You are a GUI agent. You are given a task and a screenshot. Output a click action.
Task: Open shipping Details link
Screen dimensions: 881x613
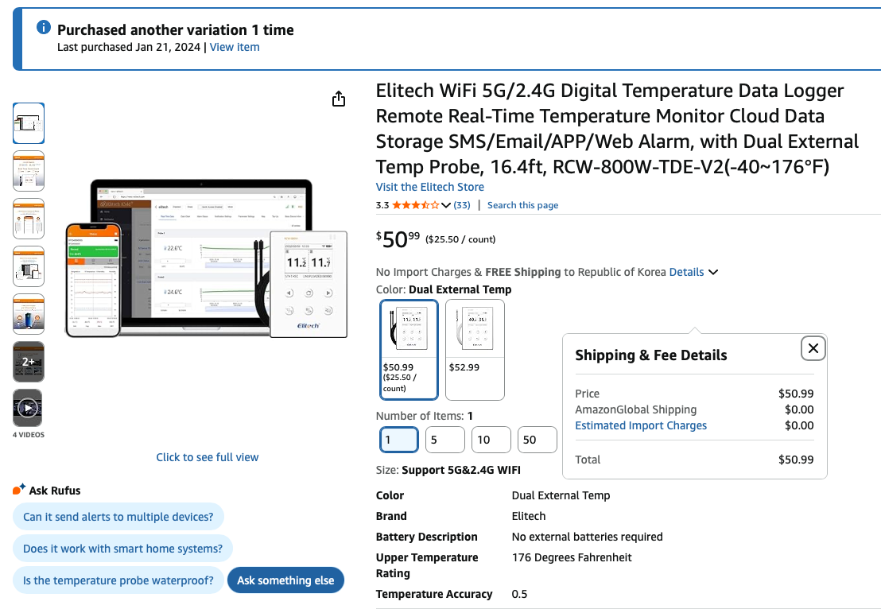[687, 272]
